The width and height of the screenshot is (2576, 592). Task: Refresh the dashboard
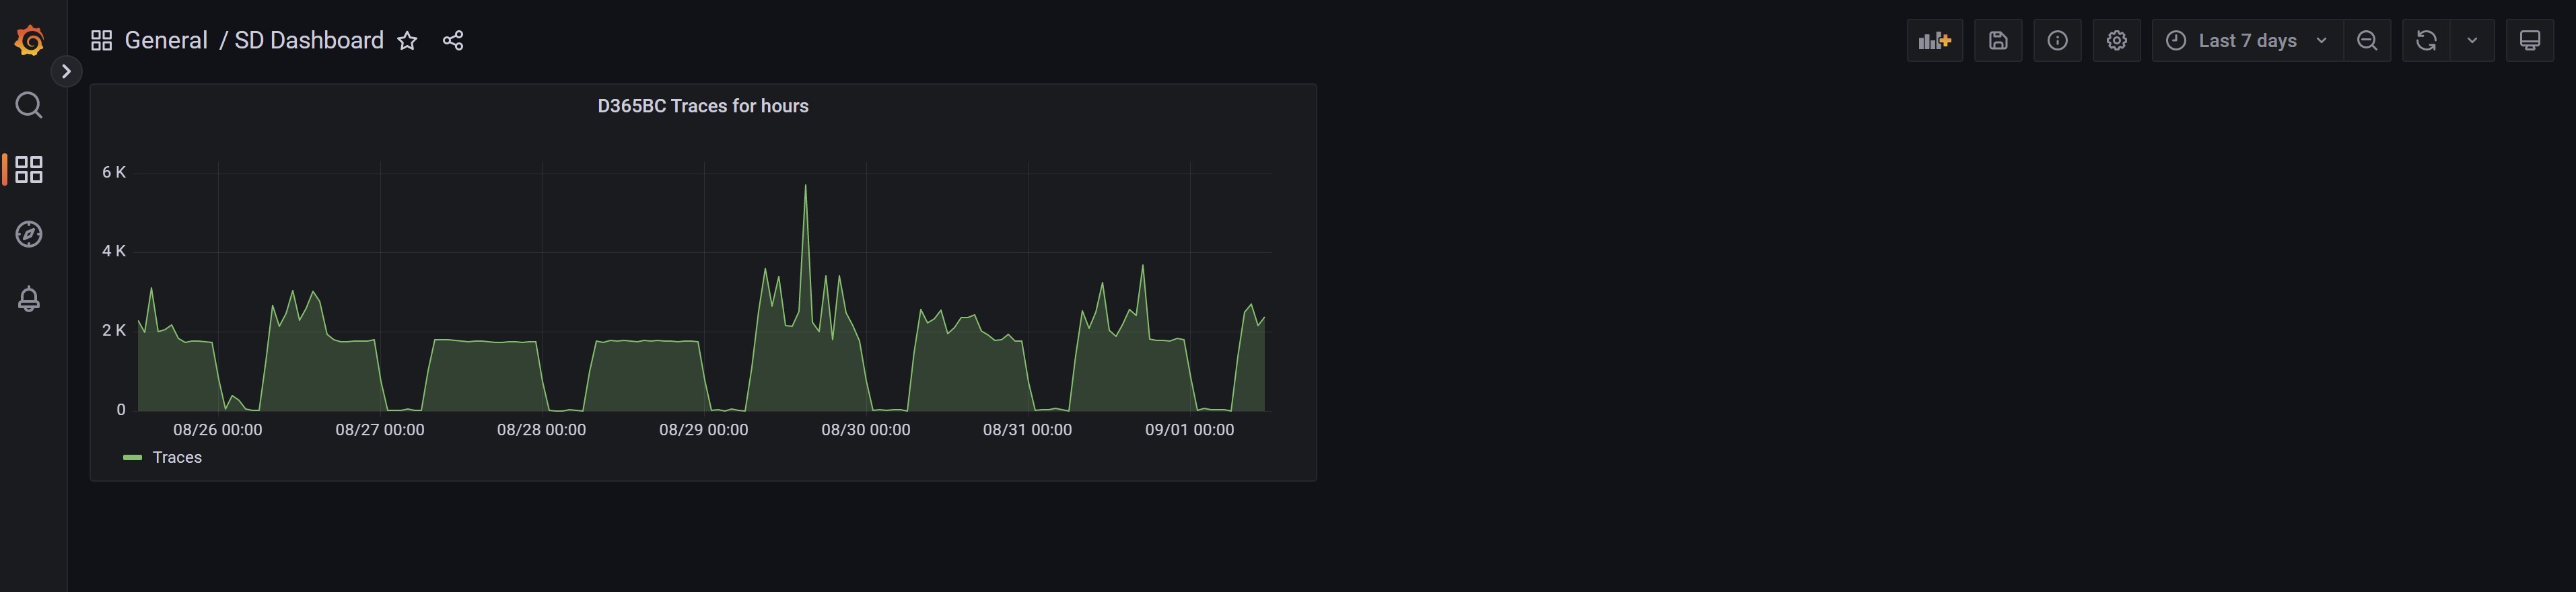tap(2426, 41)
